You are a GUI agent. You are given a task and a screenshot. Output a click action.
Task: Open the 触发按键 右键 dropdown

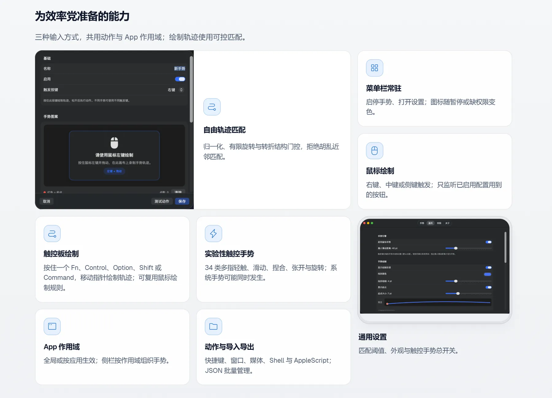pyautogui.click(x=176, y=90)
